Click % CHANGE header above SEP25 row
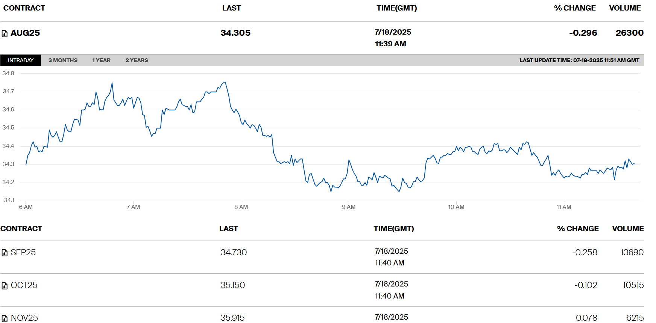This screenshot has width=656, height=323. [x=578, y=229]
